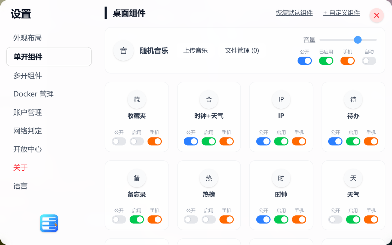Click the 时 clock widget icon
This screenshot has height=245, width=392.
(281, 178)
